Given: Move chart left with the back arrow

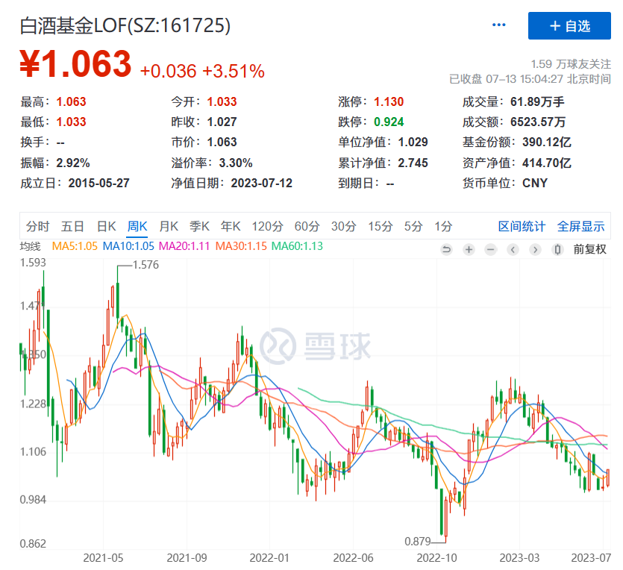Looking at the screenshot, I should (513, 249).
